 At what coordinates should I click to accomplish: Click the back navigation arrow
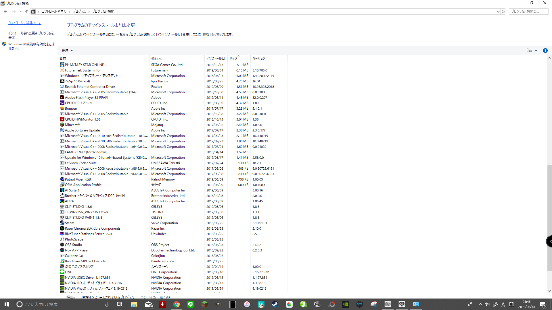click(5, 11)
